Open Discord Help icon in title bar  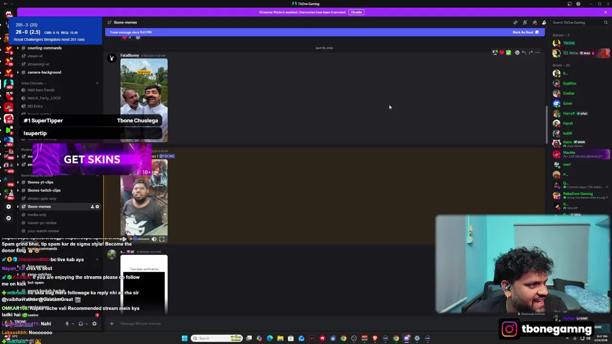point(578,4)
